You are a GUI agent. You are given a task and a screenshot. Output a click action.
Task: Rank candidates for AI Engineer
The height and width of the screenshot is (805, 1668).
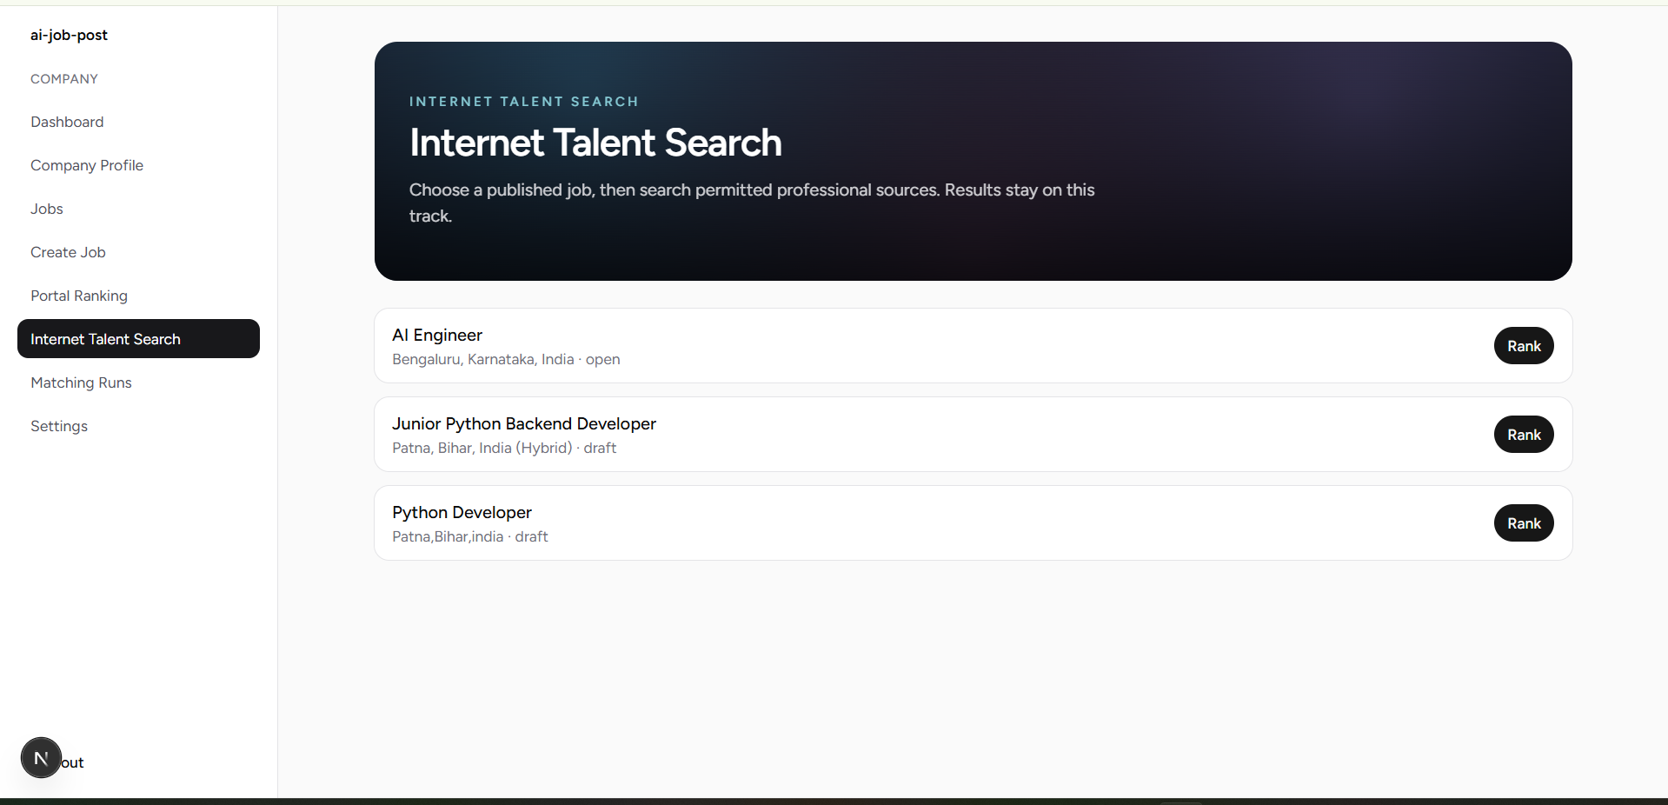click(1524, 346)
